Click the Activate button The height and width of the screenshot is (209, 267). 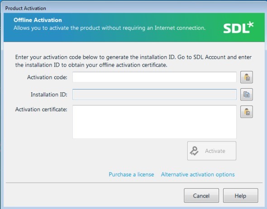[212, 151]
